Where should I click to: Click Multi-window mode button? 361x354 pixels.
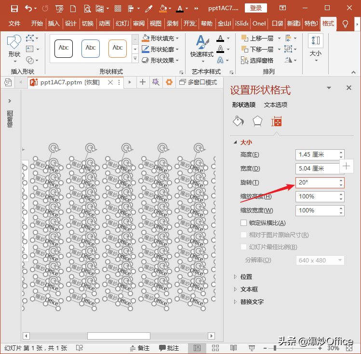[198, 82]
